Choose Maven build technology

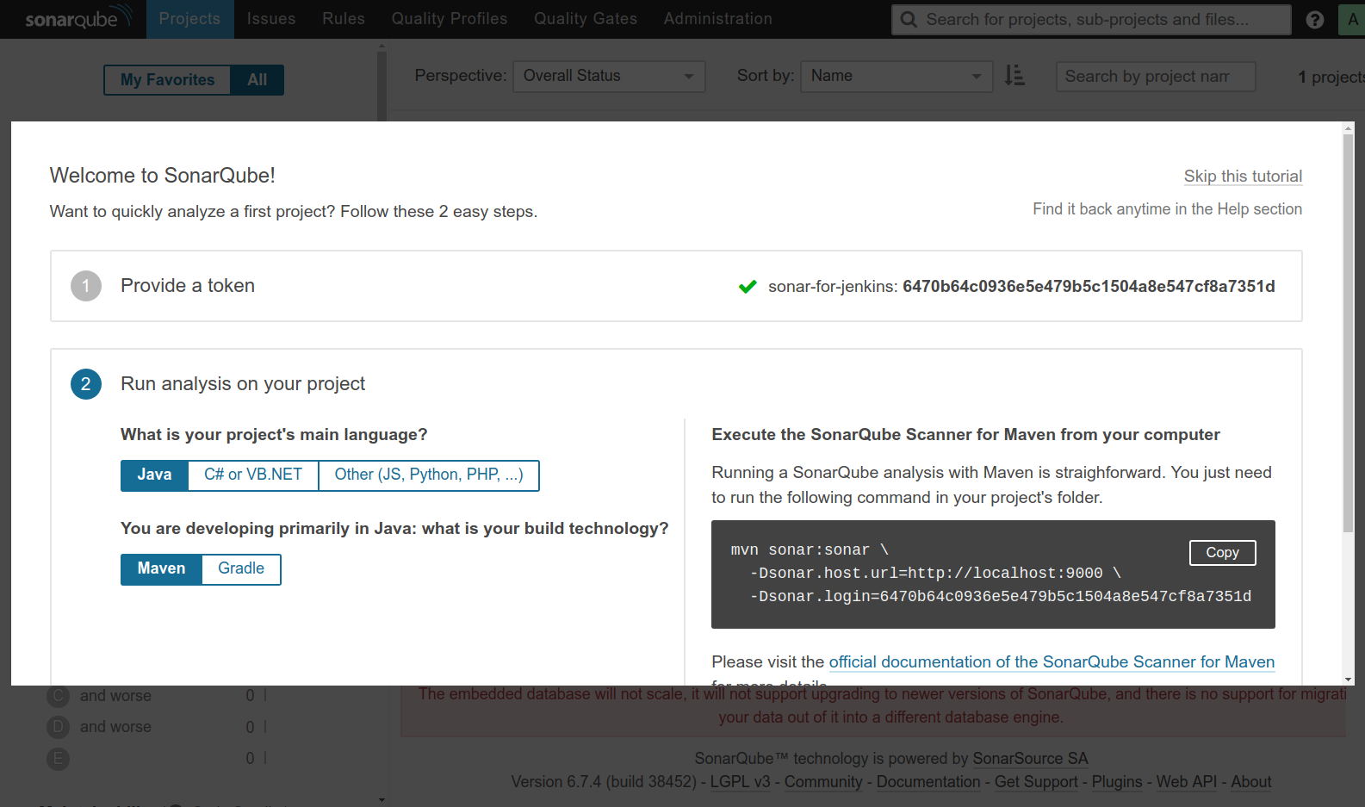pos(161,568)
